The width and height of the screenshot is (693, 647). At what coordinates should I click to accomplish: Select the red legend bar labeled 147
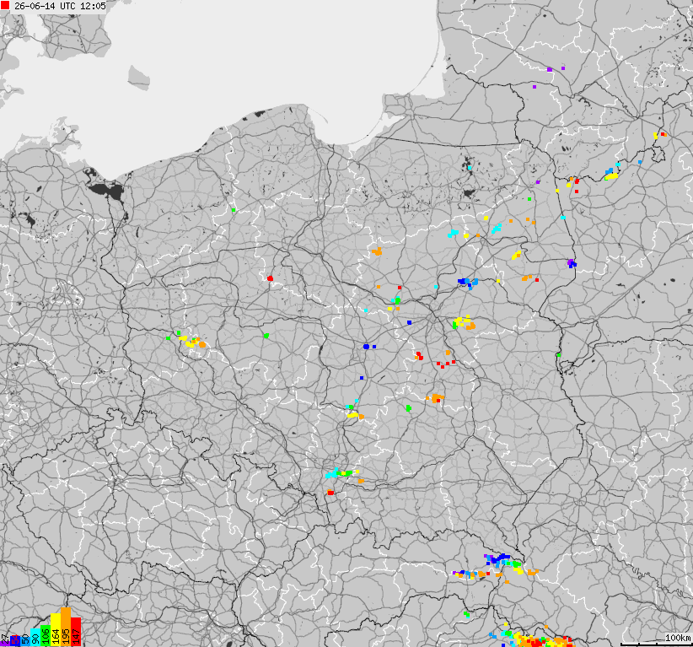76,632
